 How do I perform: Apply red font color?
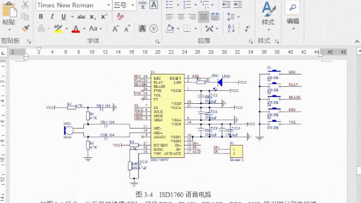coord(76,29)
